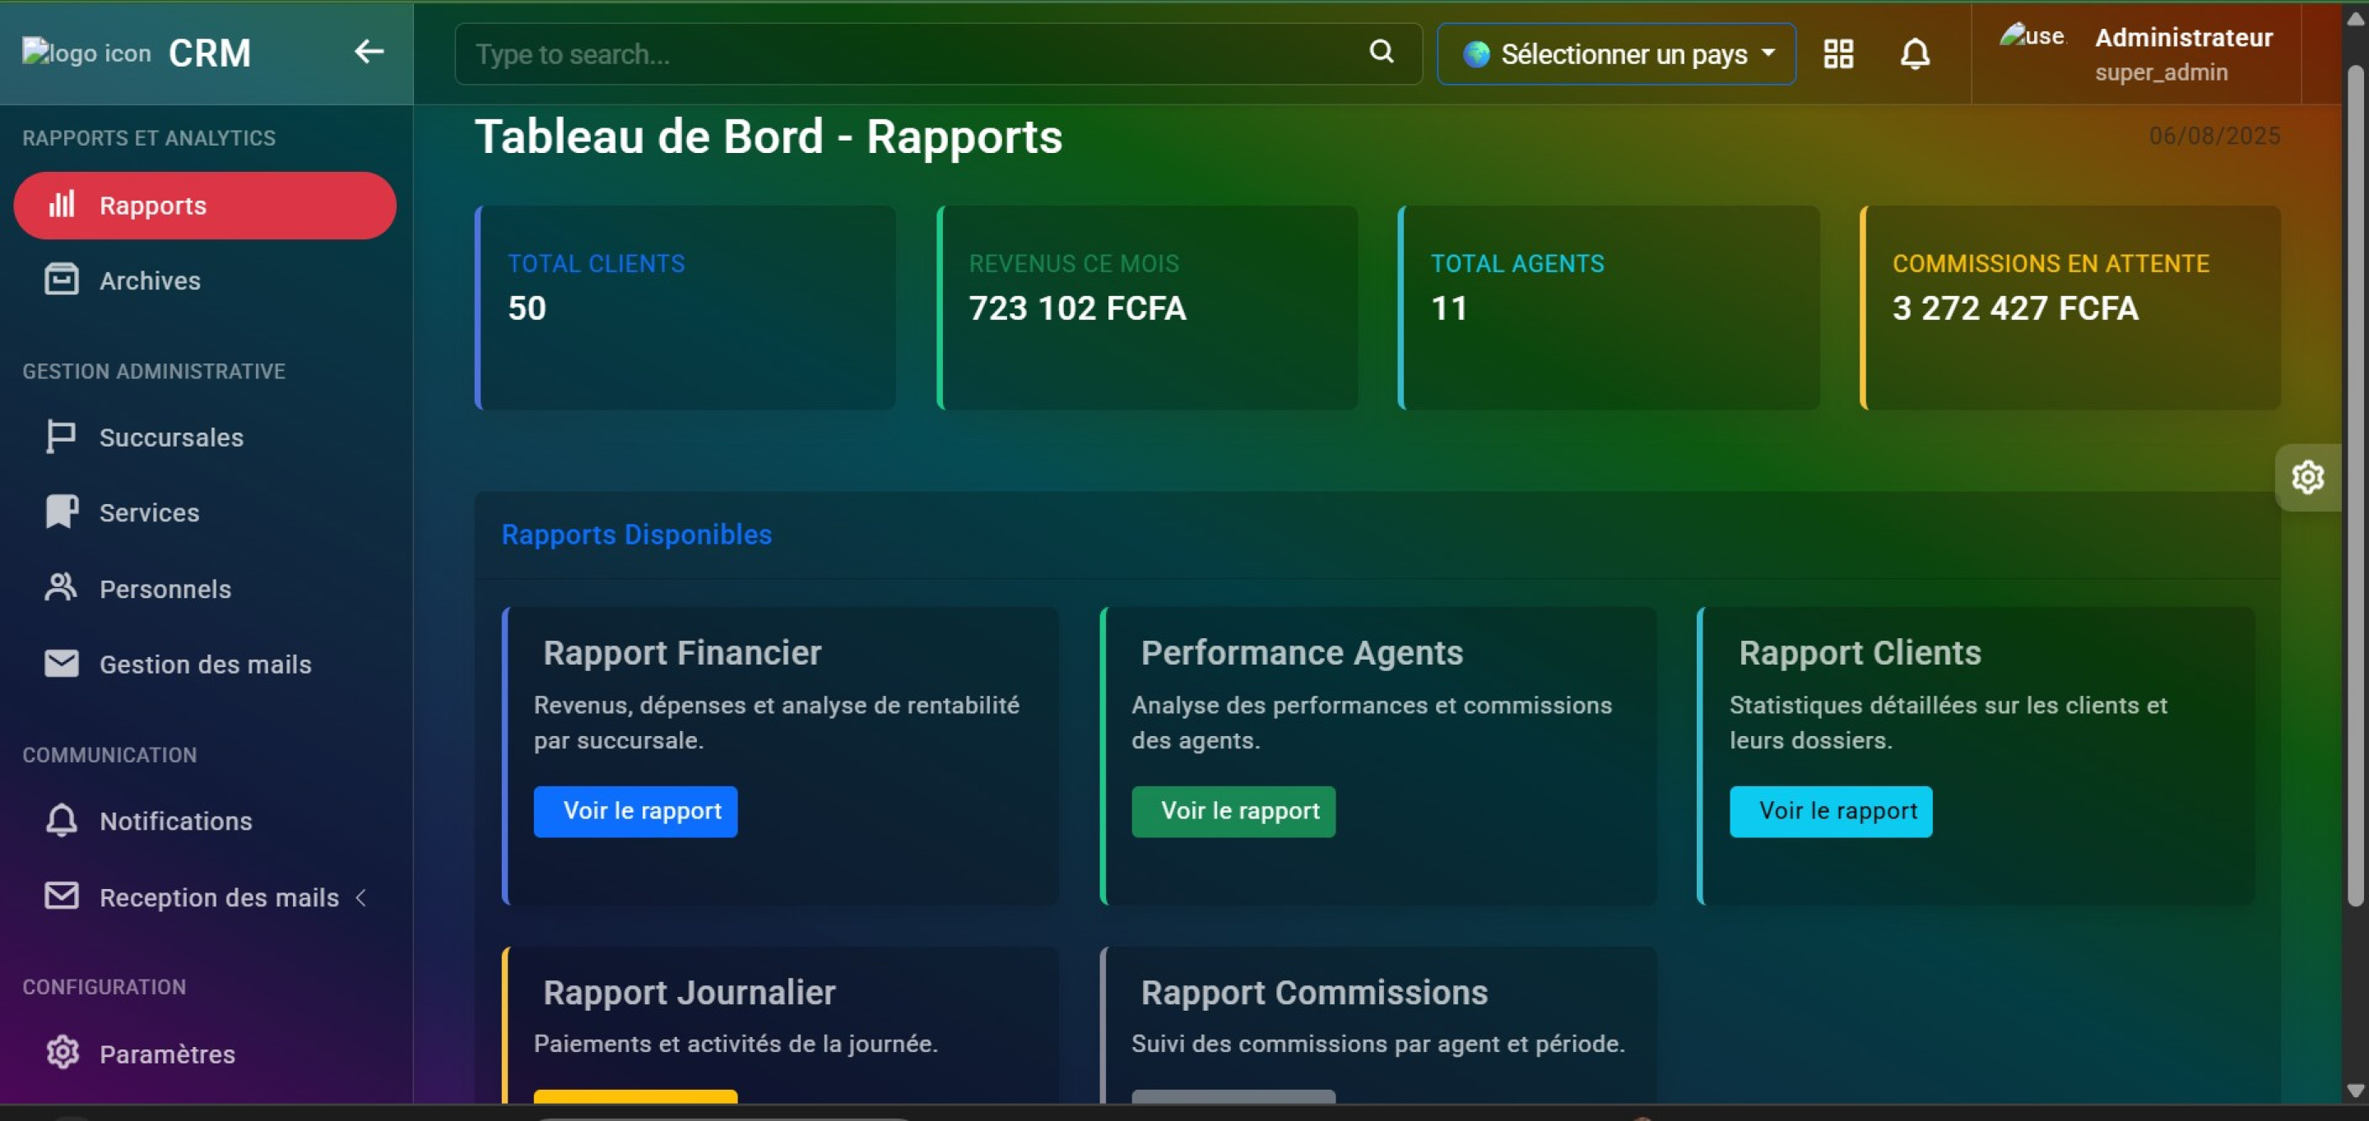
Task: Click Voir le rapport under Performance Agents
Action: [1233, 810]
